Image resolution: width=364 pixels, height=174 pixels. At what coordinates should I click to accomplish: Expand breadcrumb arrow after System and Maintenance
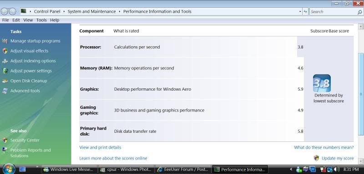pos(120,11)
